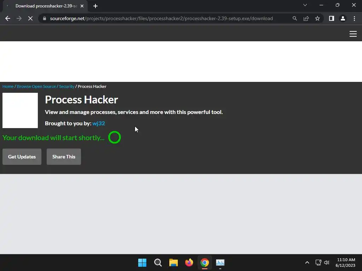Open the SourceForge hamburger menu
This screenshot has width=362, height=271.
pos(353,34)
